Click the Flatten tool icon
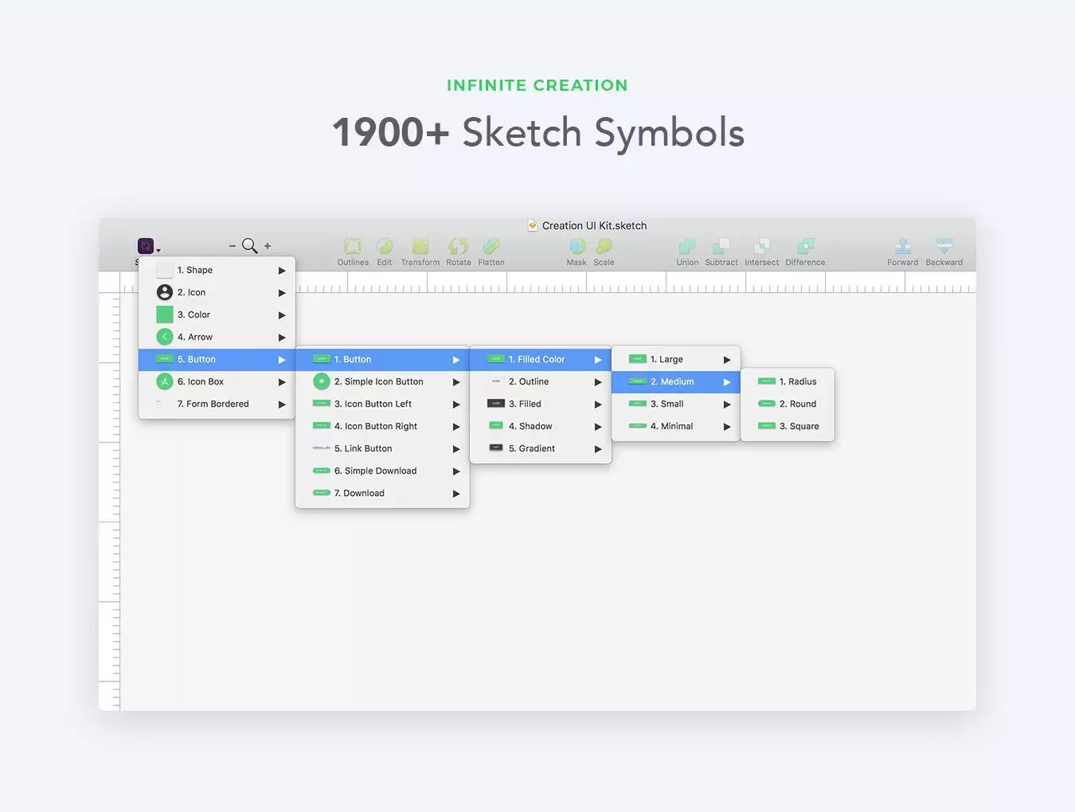Viewport: 1075px width, 812px height. point(491,246)
